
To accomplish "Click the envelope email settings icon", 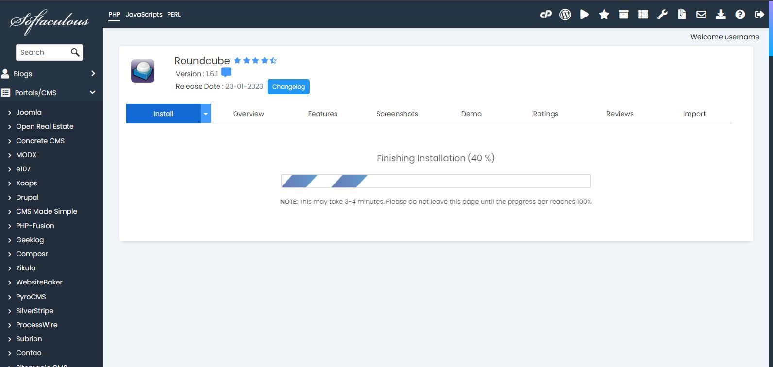I will click(x=701, y=15).
